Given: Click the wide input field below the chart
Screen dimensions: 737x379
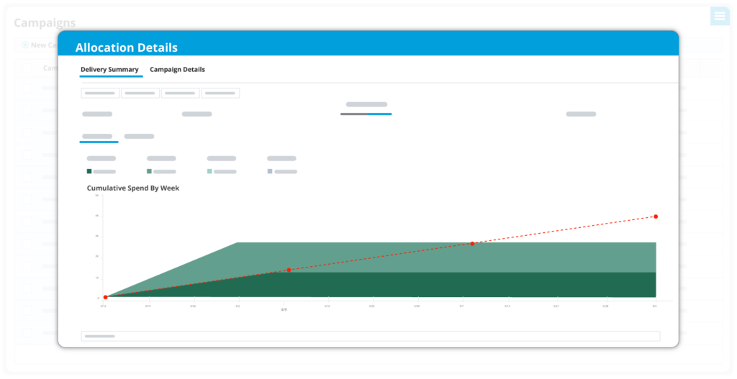Looking at the screenshot, I should 371,337.
